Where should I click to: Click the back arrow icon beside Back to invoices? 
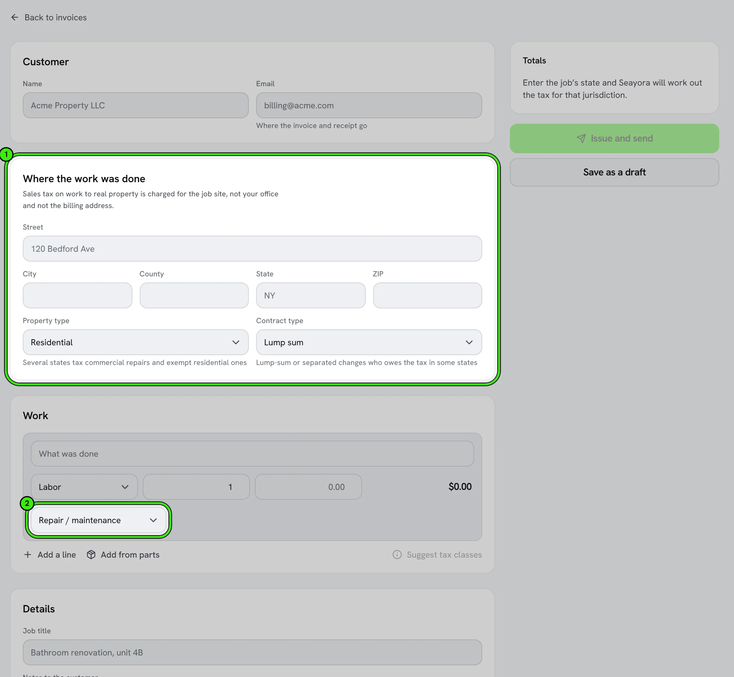click(x=15, y=17)
